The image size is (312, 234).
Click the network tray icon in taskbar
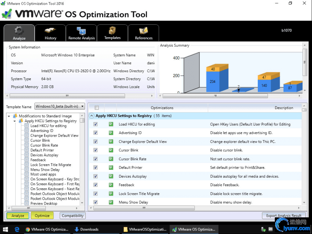[263, 229]
